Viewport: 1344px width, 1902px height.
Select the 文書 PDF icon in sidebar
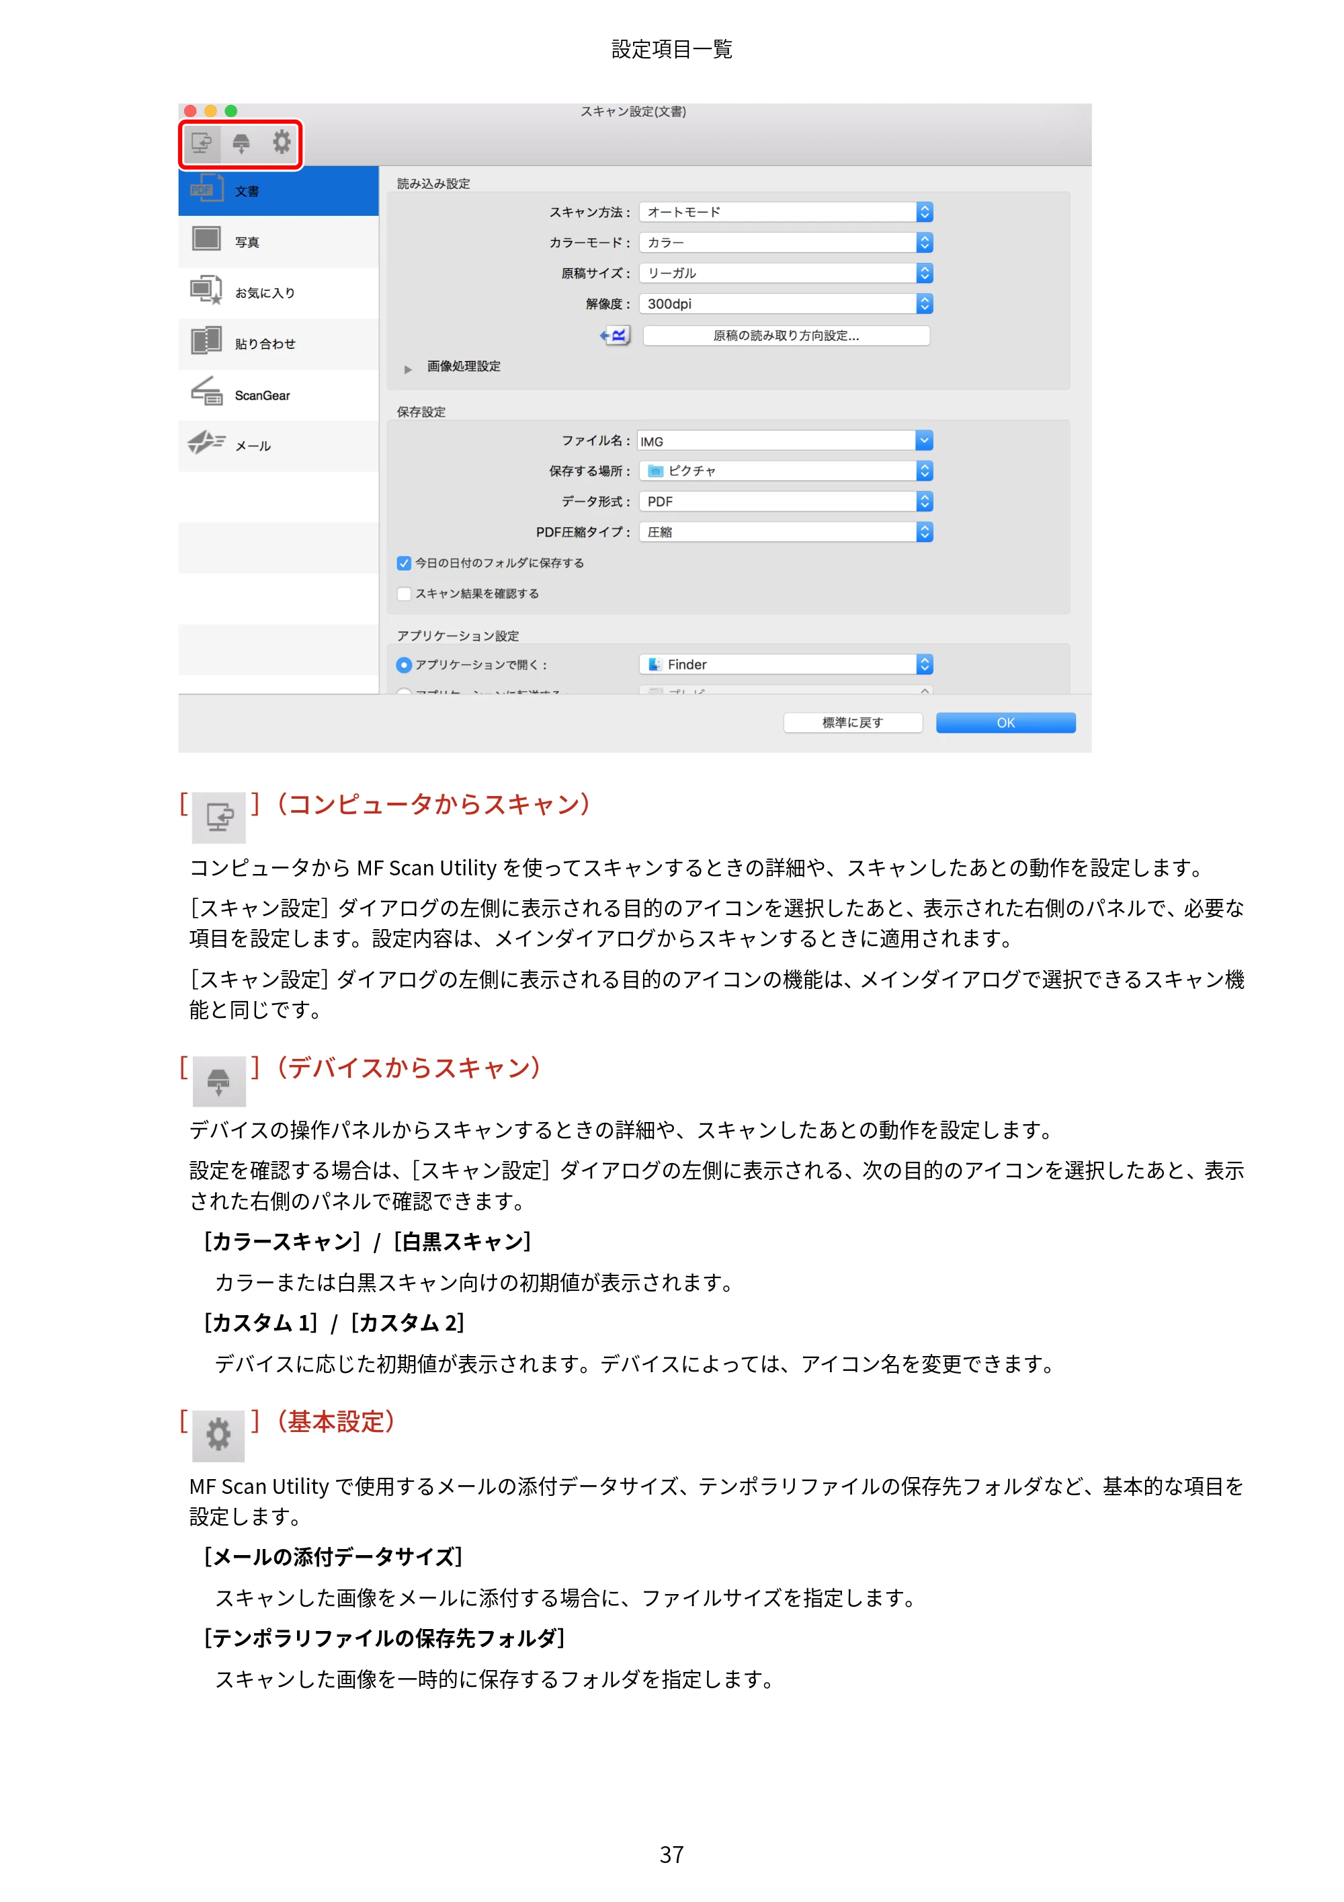click(x=206, y=190)
